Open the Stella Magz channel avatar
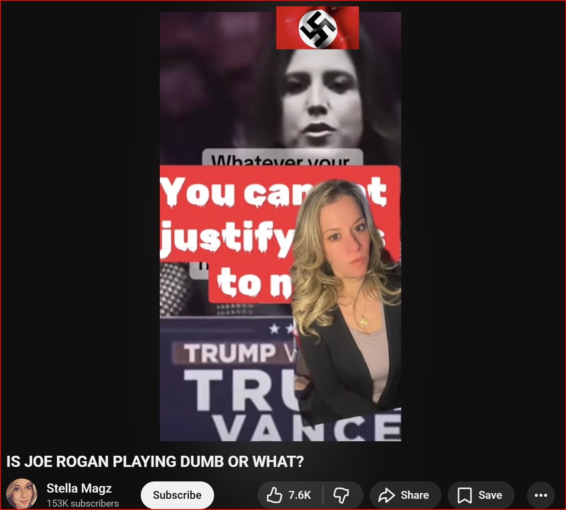This screenshot has height=510, width=566. (x=22, y=494)
